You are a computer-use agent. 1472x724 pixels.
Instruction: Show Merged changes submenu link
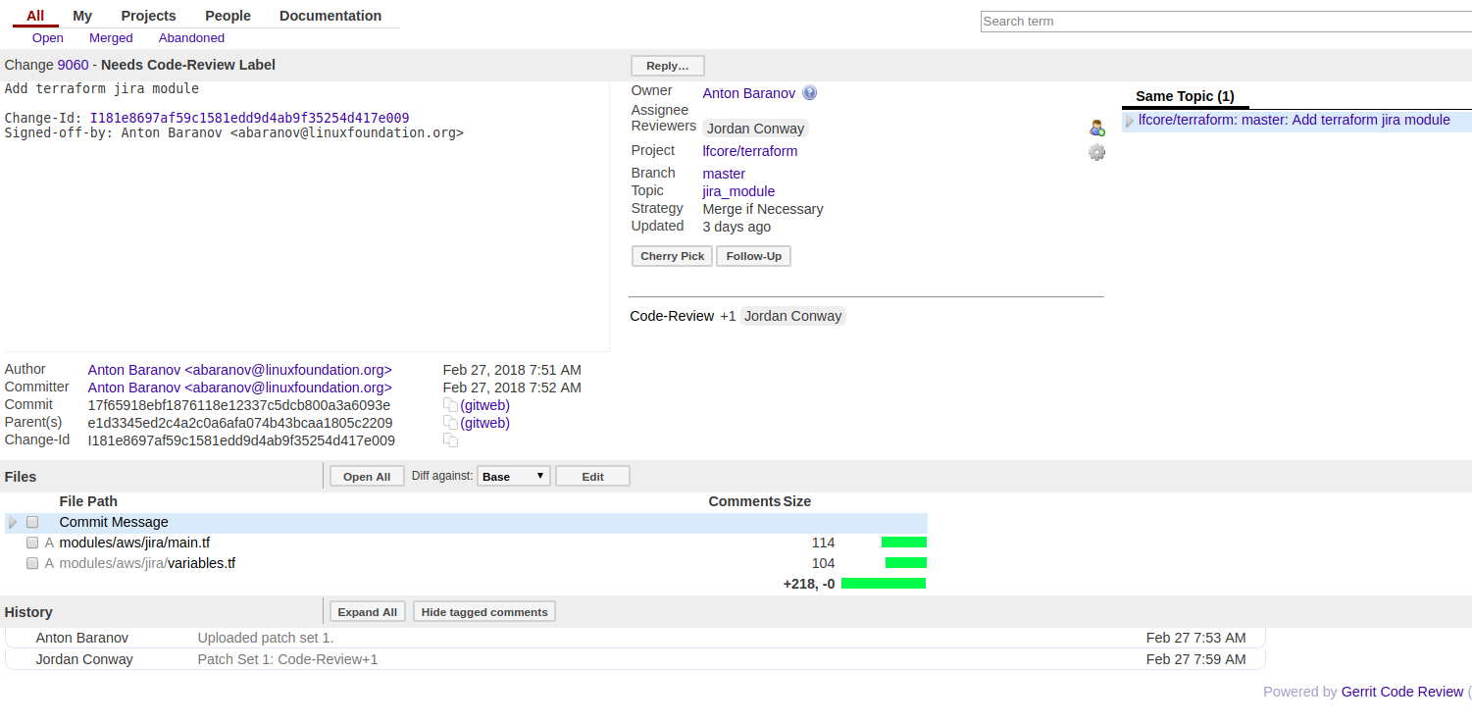click(x=111, y=38)
